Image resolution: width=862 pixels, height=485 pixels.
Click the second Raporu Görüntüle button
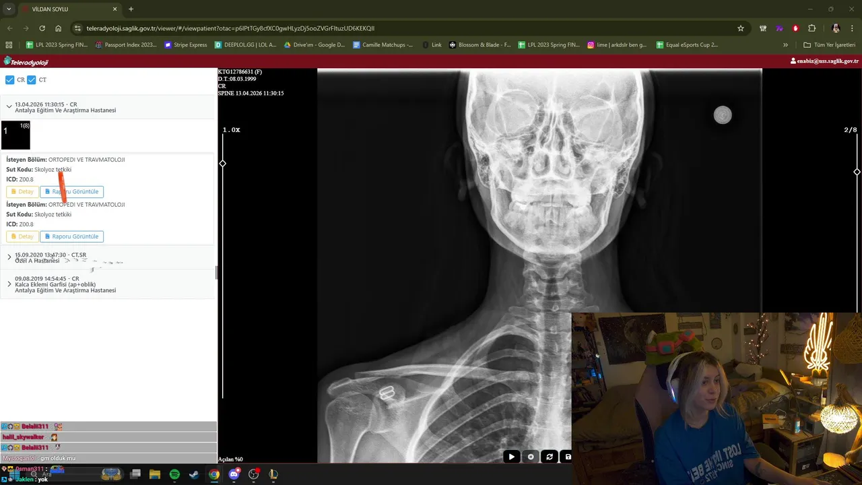[71, 236]
